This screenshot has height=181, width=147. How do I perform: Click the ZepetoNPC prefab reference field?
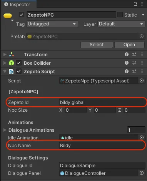(x=83, y=37)
